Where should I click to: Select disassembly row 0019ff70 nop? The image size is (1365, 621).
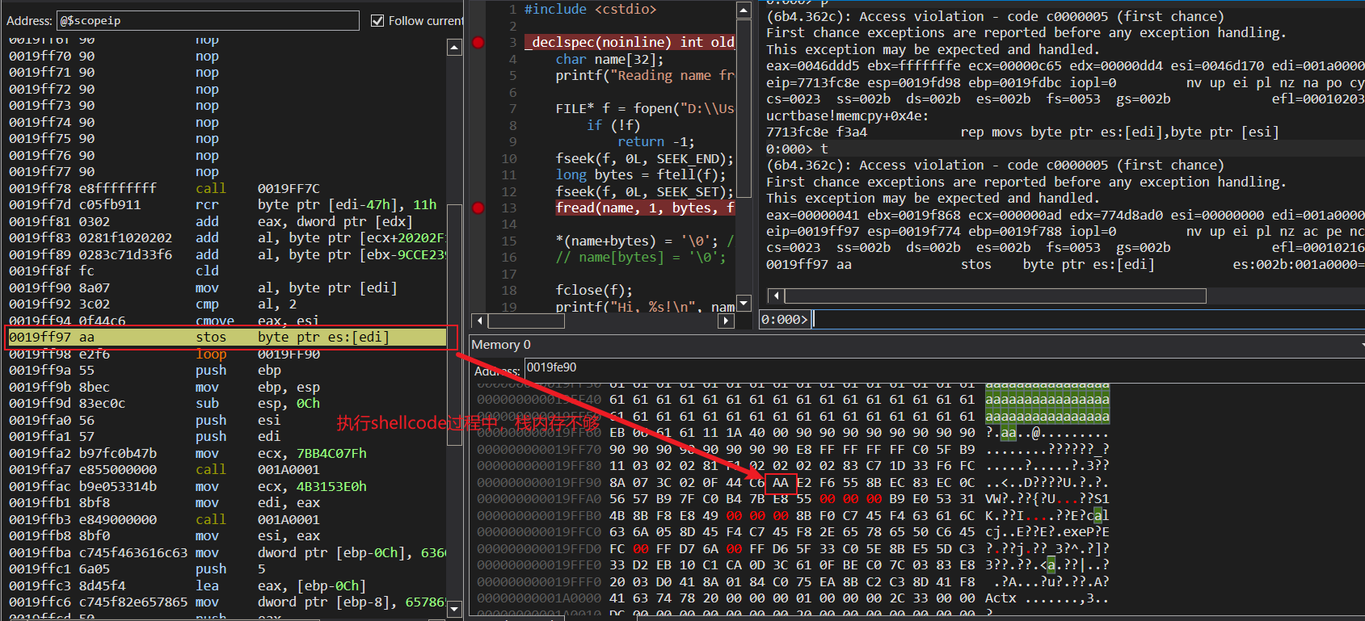tap(227, 56)
